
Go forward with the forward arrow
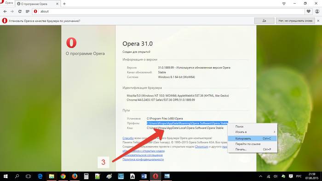click(12, 12)
